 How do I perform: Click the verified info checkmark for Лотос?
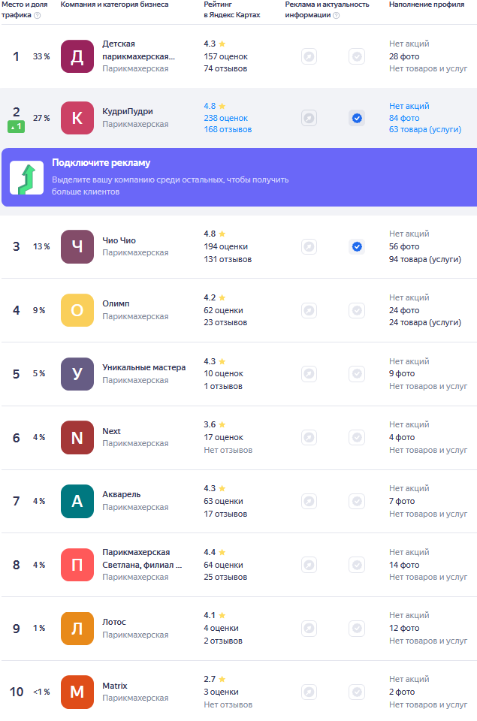[x=357, y=628]
